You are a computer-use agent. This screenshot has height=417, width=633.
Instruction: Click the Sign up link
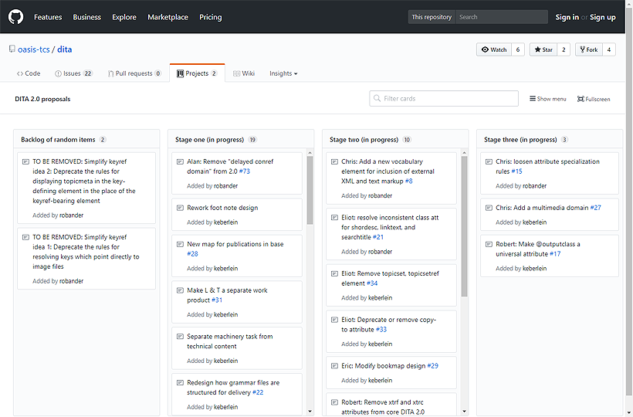click(x=603, y=17)
